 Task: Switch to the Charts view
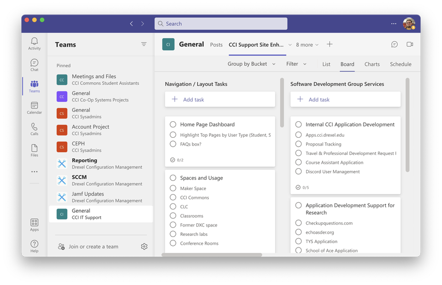(372, 64)
